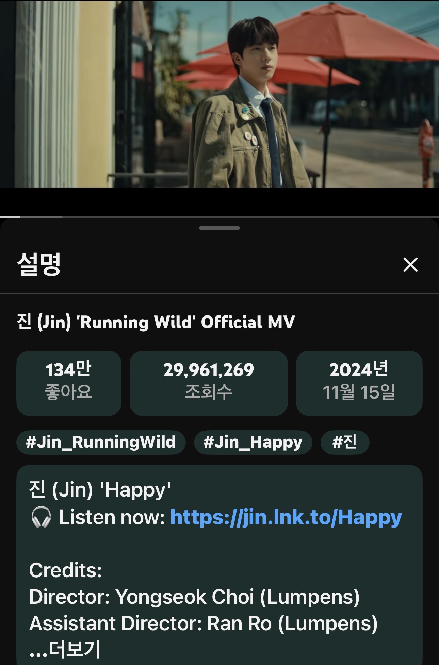Tap the Assistant Director: Ran Ro line

204,623
